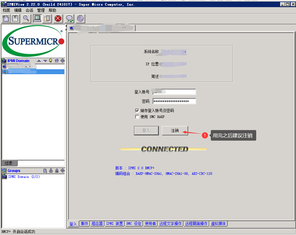Viewport: 296px width, 235px height.
Task: Click the home icon in the IPMI Domain header
Action: pos(56,61)
